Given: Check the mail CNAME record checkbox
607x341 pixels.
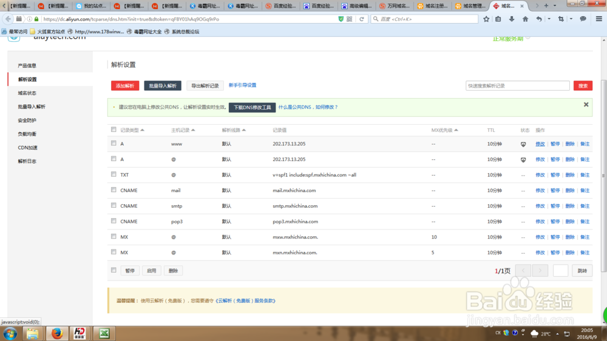Looking at the screenshot, I should [x=114, y=190].
